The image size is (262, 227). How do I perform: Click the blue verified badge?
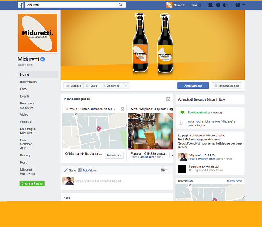pyautogui.click(x=43, y=59)
